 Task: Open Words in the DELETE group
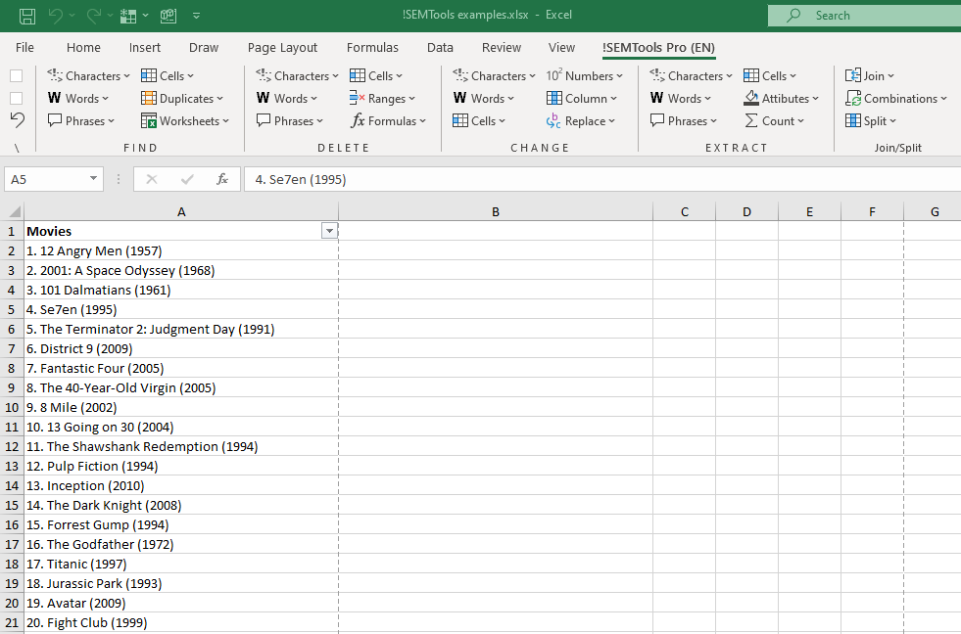[x=287, y=99]
